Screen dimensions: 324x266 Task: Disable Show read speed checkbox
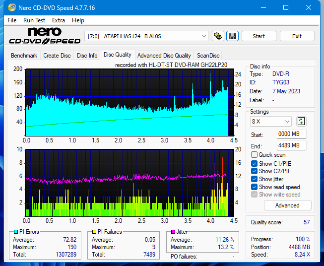pyautogui.click(x=255, y=187)
